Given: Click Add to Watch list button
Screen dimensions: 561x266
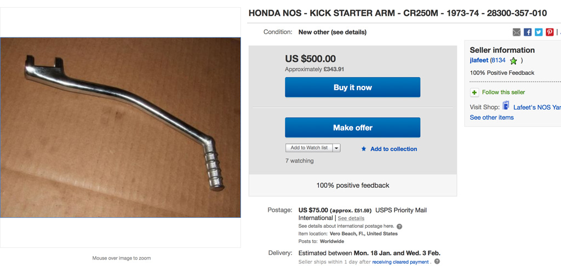Looking at the screenshot, I should click(308, 148).
